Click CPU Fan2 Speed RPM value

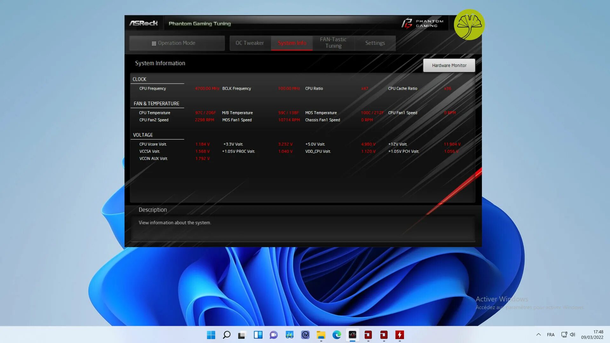click(204, 120)
